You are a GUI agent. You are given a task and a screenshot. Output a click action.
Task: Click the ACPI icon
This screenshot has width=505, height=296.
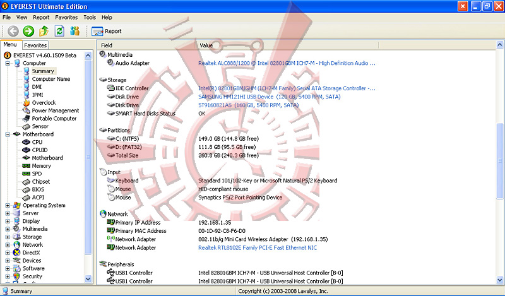(27, 198)
